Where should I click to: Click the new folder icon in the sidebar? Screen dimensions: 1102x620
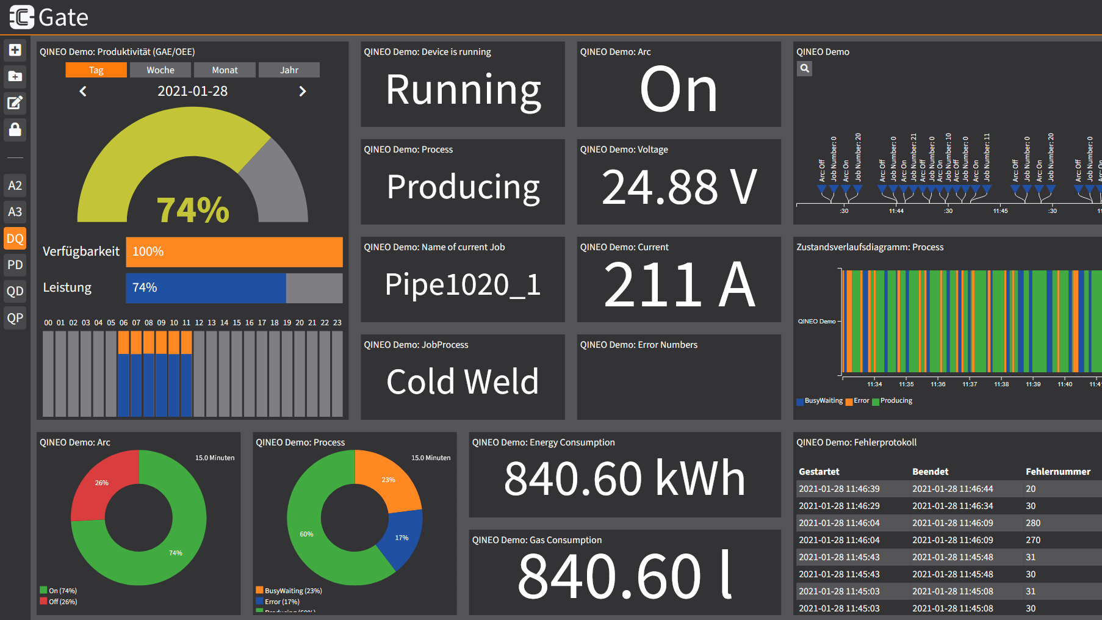pos(15,76)
